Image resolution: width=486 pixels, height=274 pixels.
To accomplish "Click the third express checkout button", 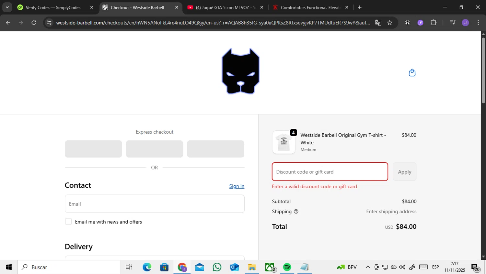I will [x=215, y=149].
